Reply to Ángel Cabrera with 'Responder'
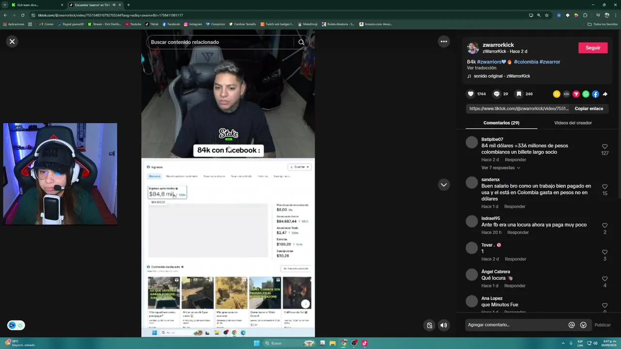Viewport: 621px width, 349px height. tap(515, 286)
